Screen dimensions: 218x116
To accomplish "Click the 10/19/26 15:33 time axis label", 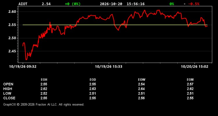I will 109,67.
